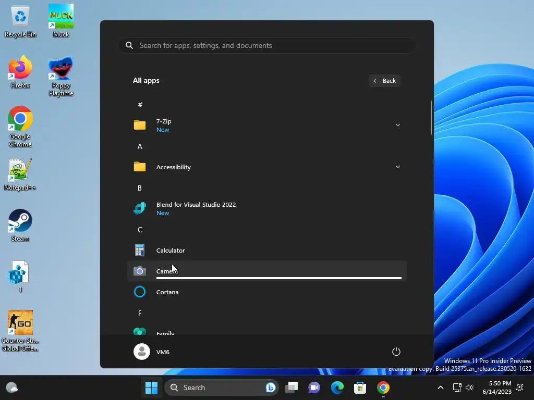The image size is (534, 400).
Task: Launch Steam from the desktop
Action: tap(20, 225)
